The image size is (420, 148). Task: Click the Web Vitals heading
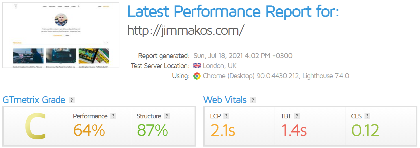225,100
